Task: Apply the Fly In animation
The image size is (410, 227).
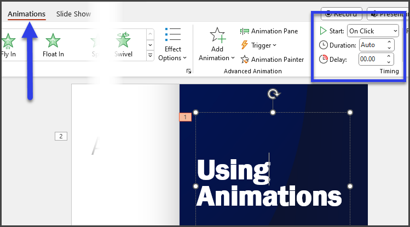Action: [8, 45]
